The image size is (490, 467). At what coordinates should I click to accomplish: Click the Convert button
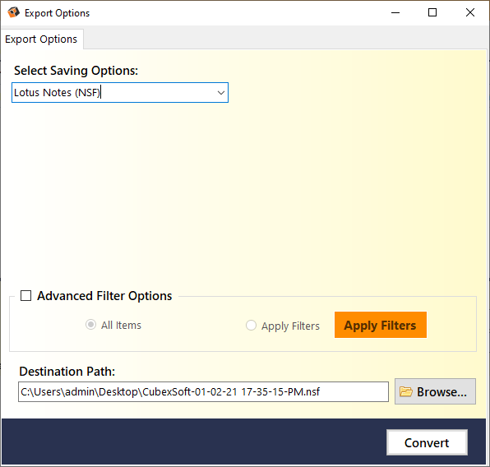(x=427, y=442)
